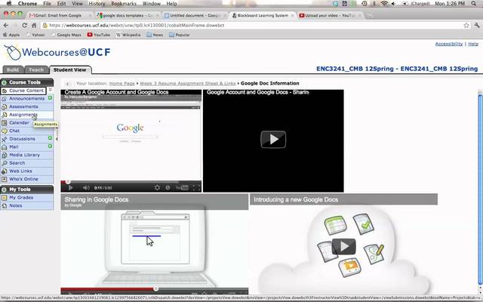Click the new-item indicator beside Discussions
The height and width of the screenshot is (302, 483).
(50, 138)
